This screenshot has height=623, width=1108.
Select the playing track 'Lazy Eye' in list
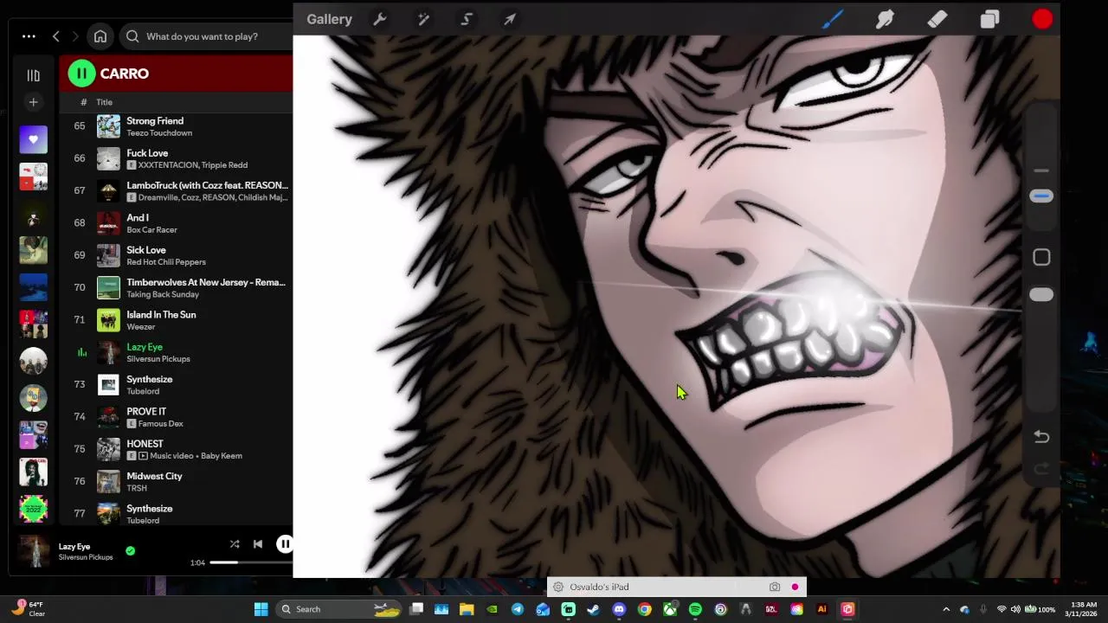[x=144, y=347]
